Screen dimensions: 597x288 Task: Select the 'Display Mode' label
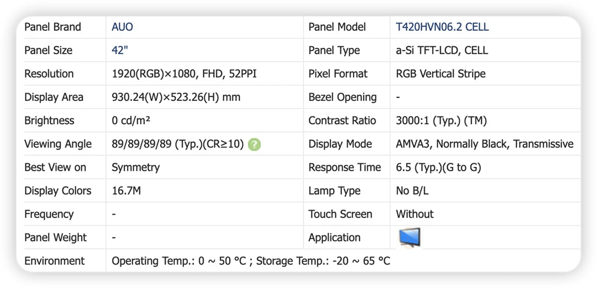(340, 144)
